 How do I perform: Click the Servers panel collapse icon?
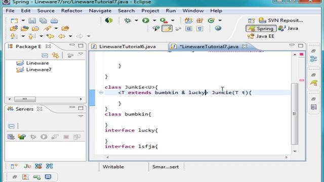pyautogui.click(x=11, y=126)
